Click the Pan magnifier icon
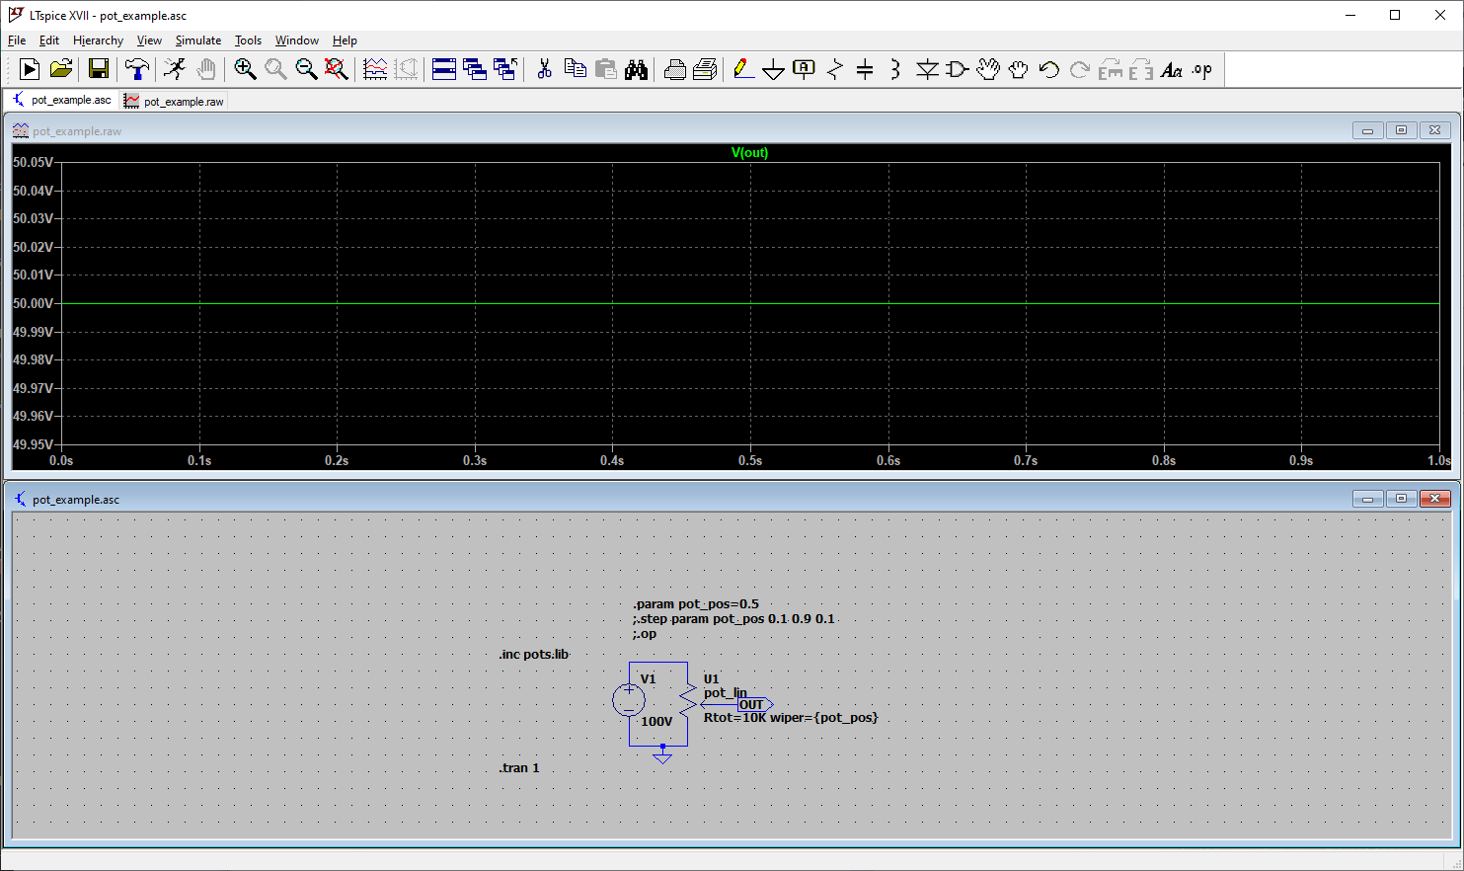Screen dimensions: 1464x871 tap(275, 69)
